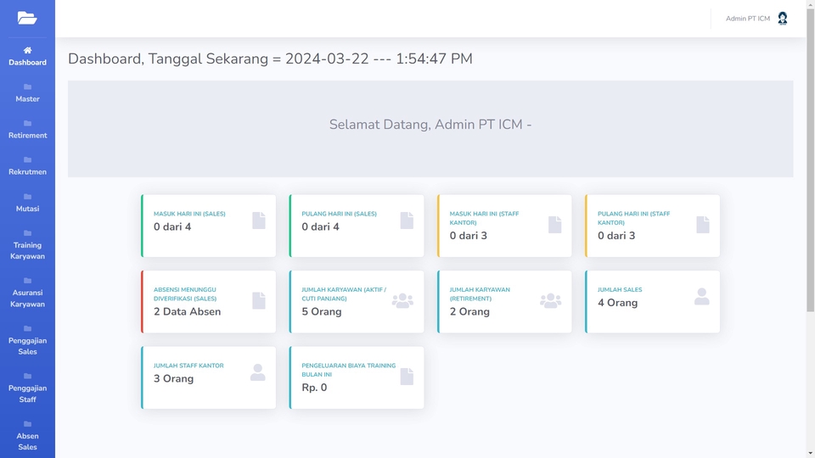The image size is (815, 458).
Task: Select Training Karyawan in the sidebar
Action: (27, 244)
